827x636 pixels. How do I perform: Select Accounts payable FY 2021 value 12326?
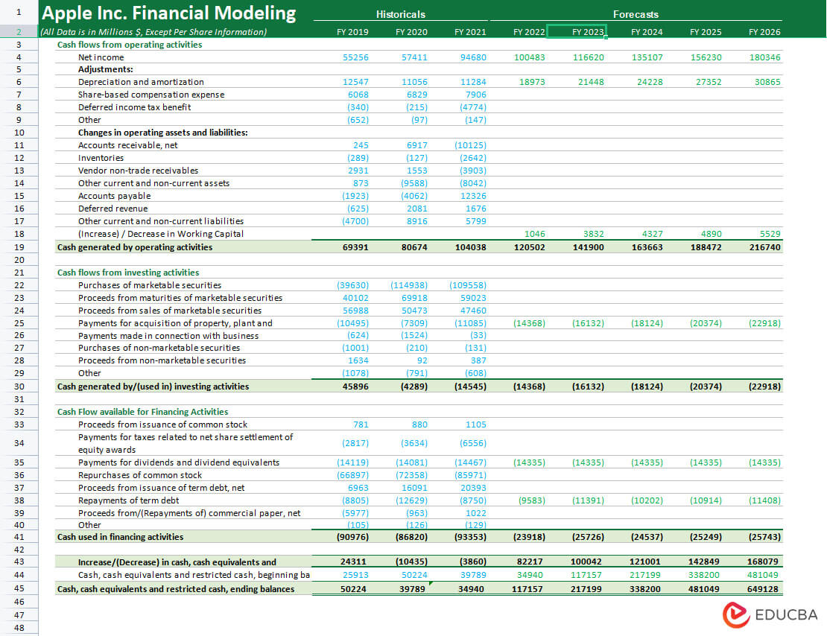pos(473,196)
